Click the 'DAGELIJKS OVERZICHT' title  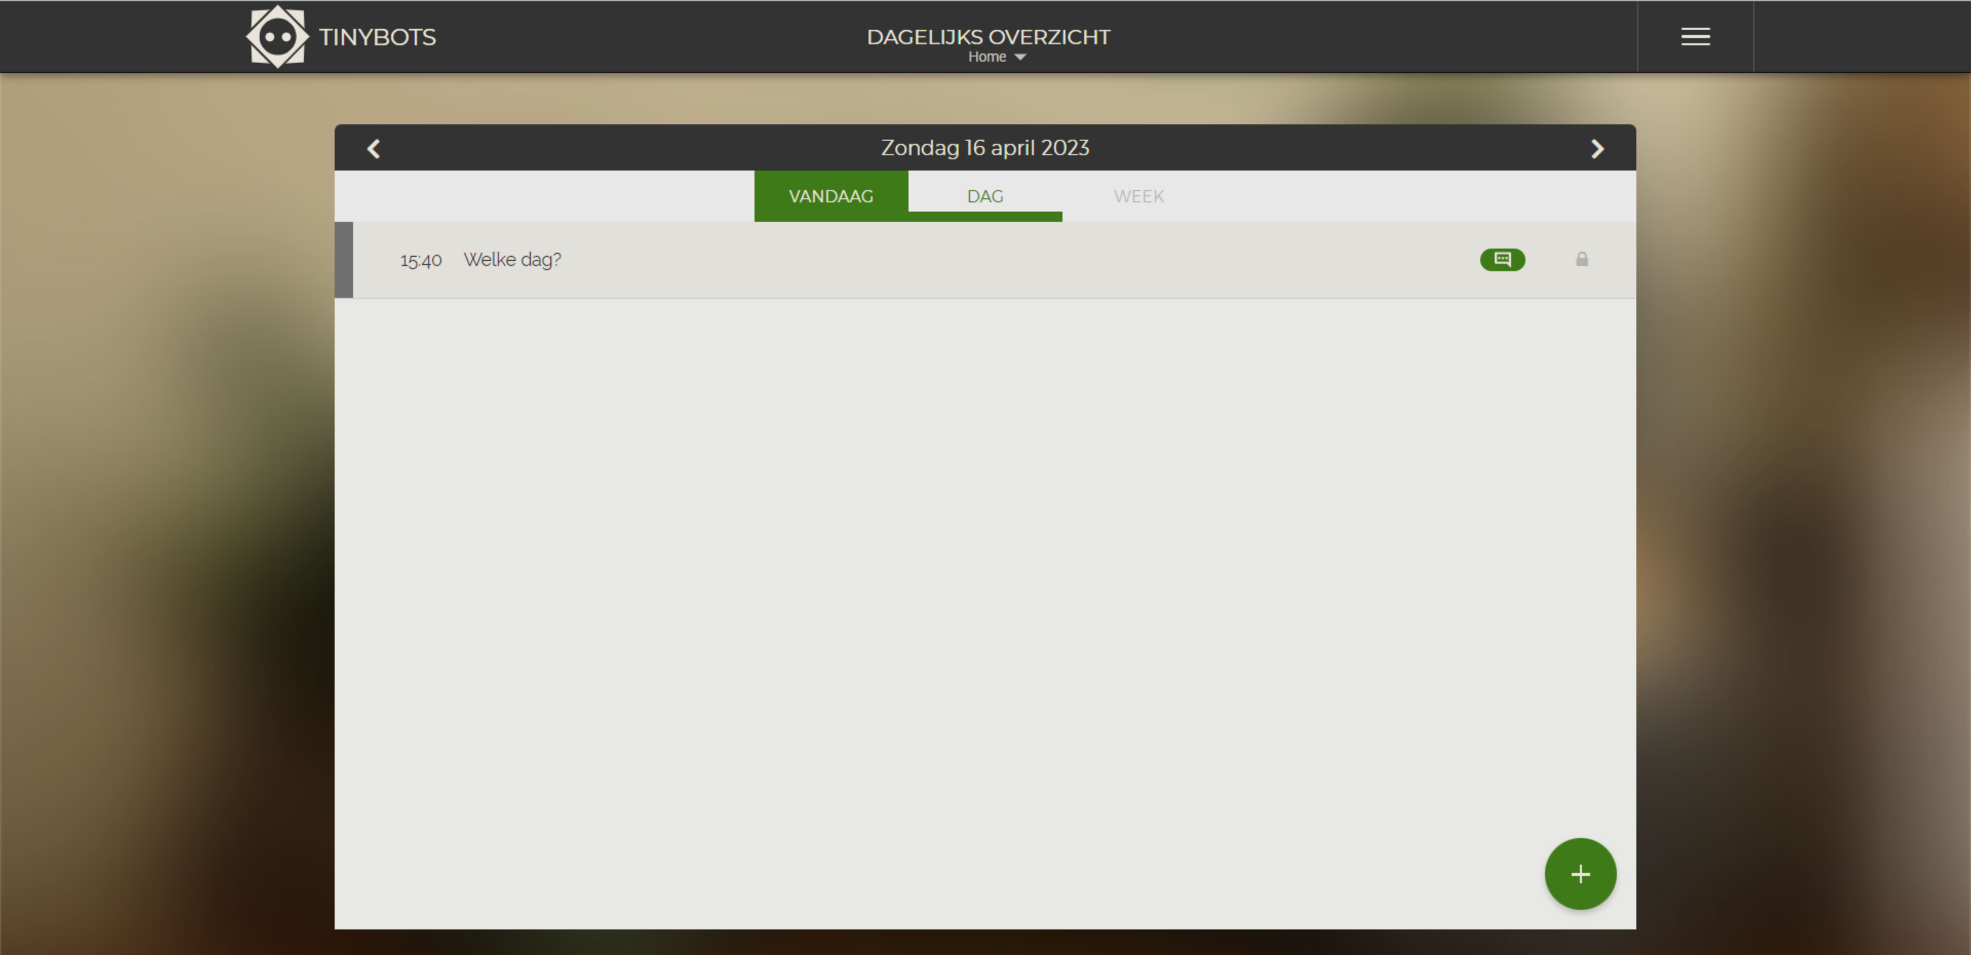click(x=988, y=37)
